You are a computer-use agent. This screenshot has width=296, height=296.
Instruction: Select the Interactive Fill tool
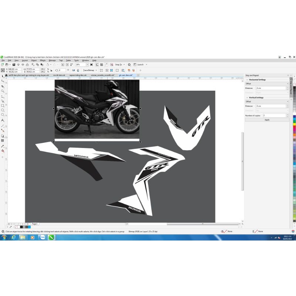click(x=3, y=151)
